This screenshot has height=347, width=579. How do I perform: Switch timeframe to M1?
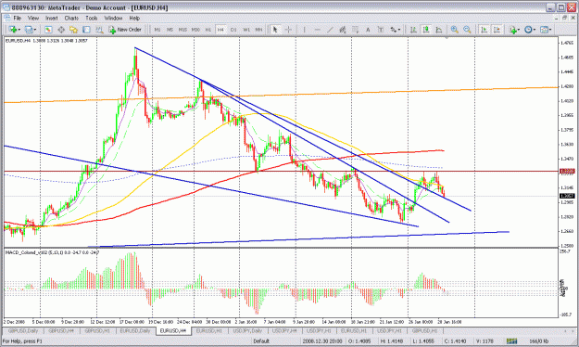(x=157, y=30)
